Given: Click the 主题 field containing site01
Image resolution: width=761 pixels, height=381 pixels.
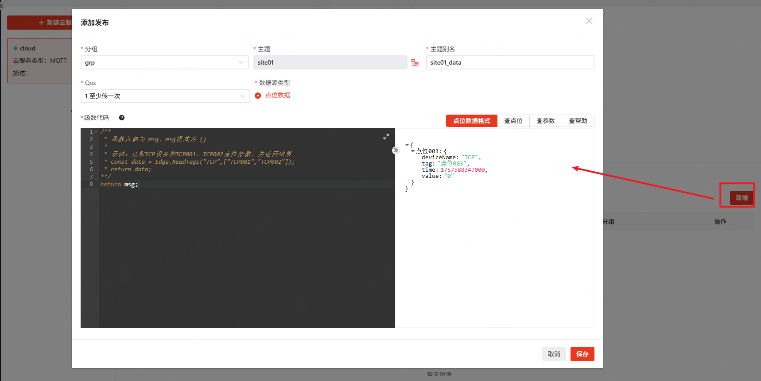Looking at the screenshot, I should (x=330, y=63).
